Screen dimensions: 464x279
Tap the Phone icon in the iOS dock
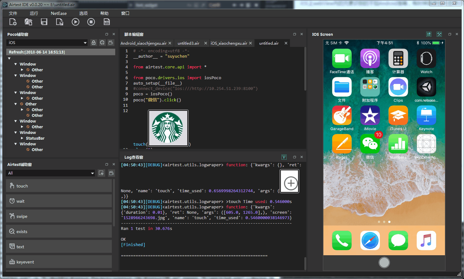tap(342, 241)
